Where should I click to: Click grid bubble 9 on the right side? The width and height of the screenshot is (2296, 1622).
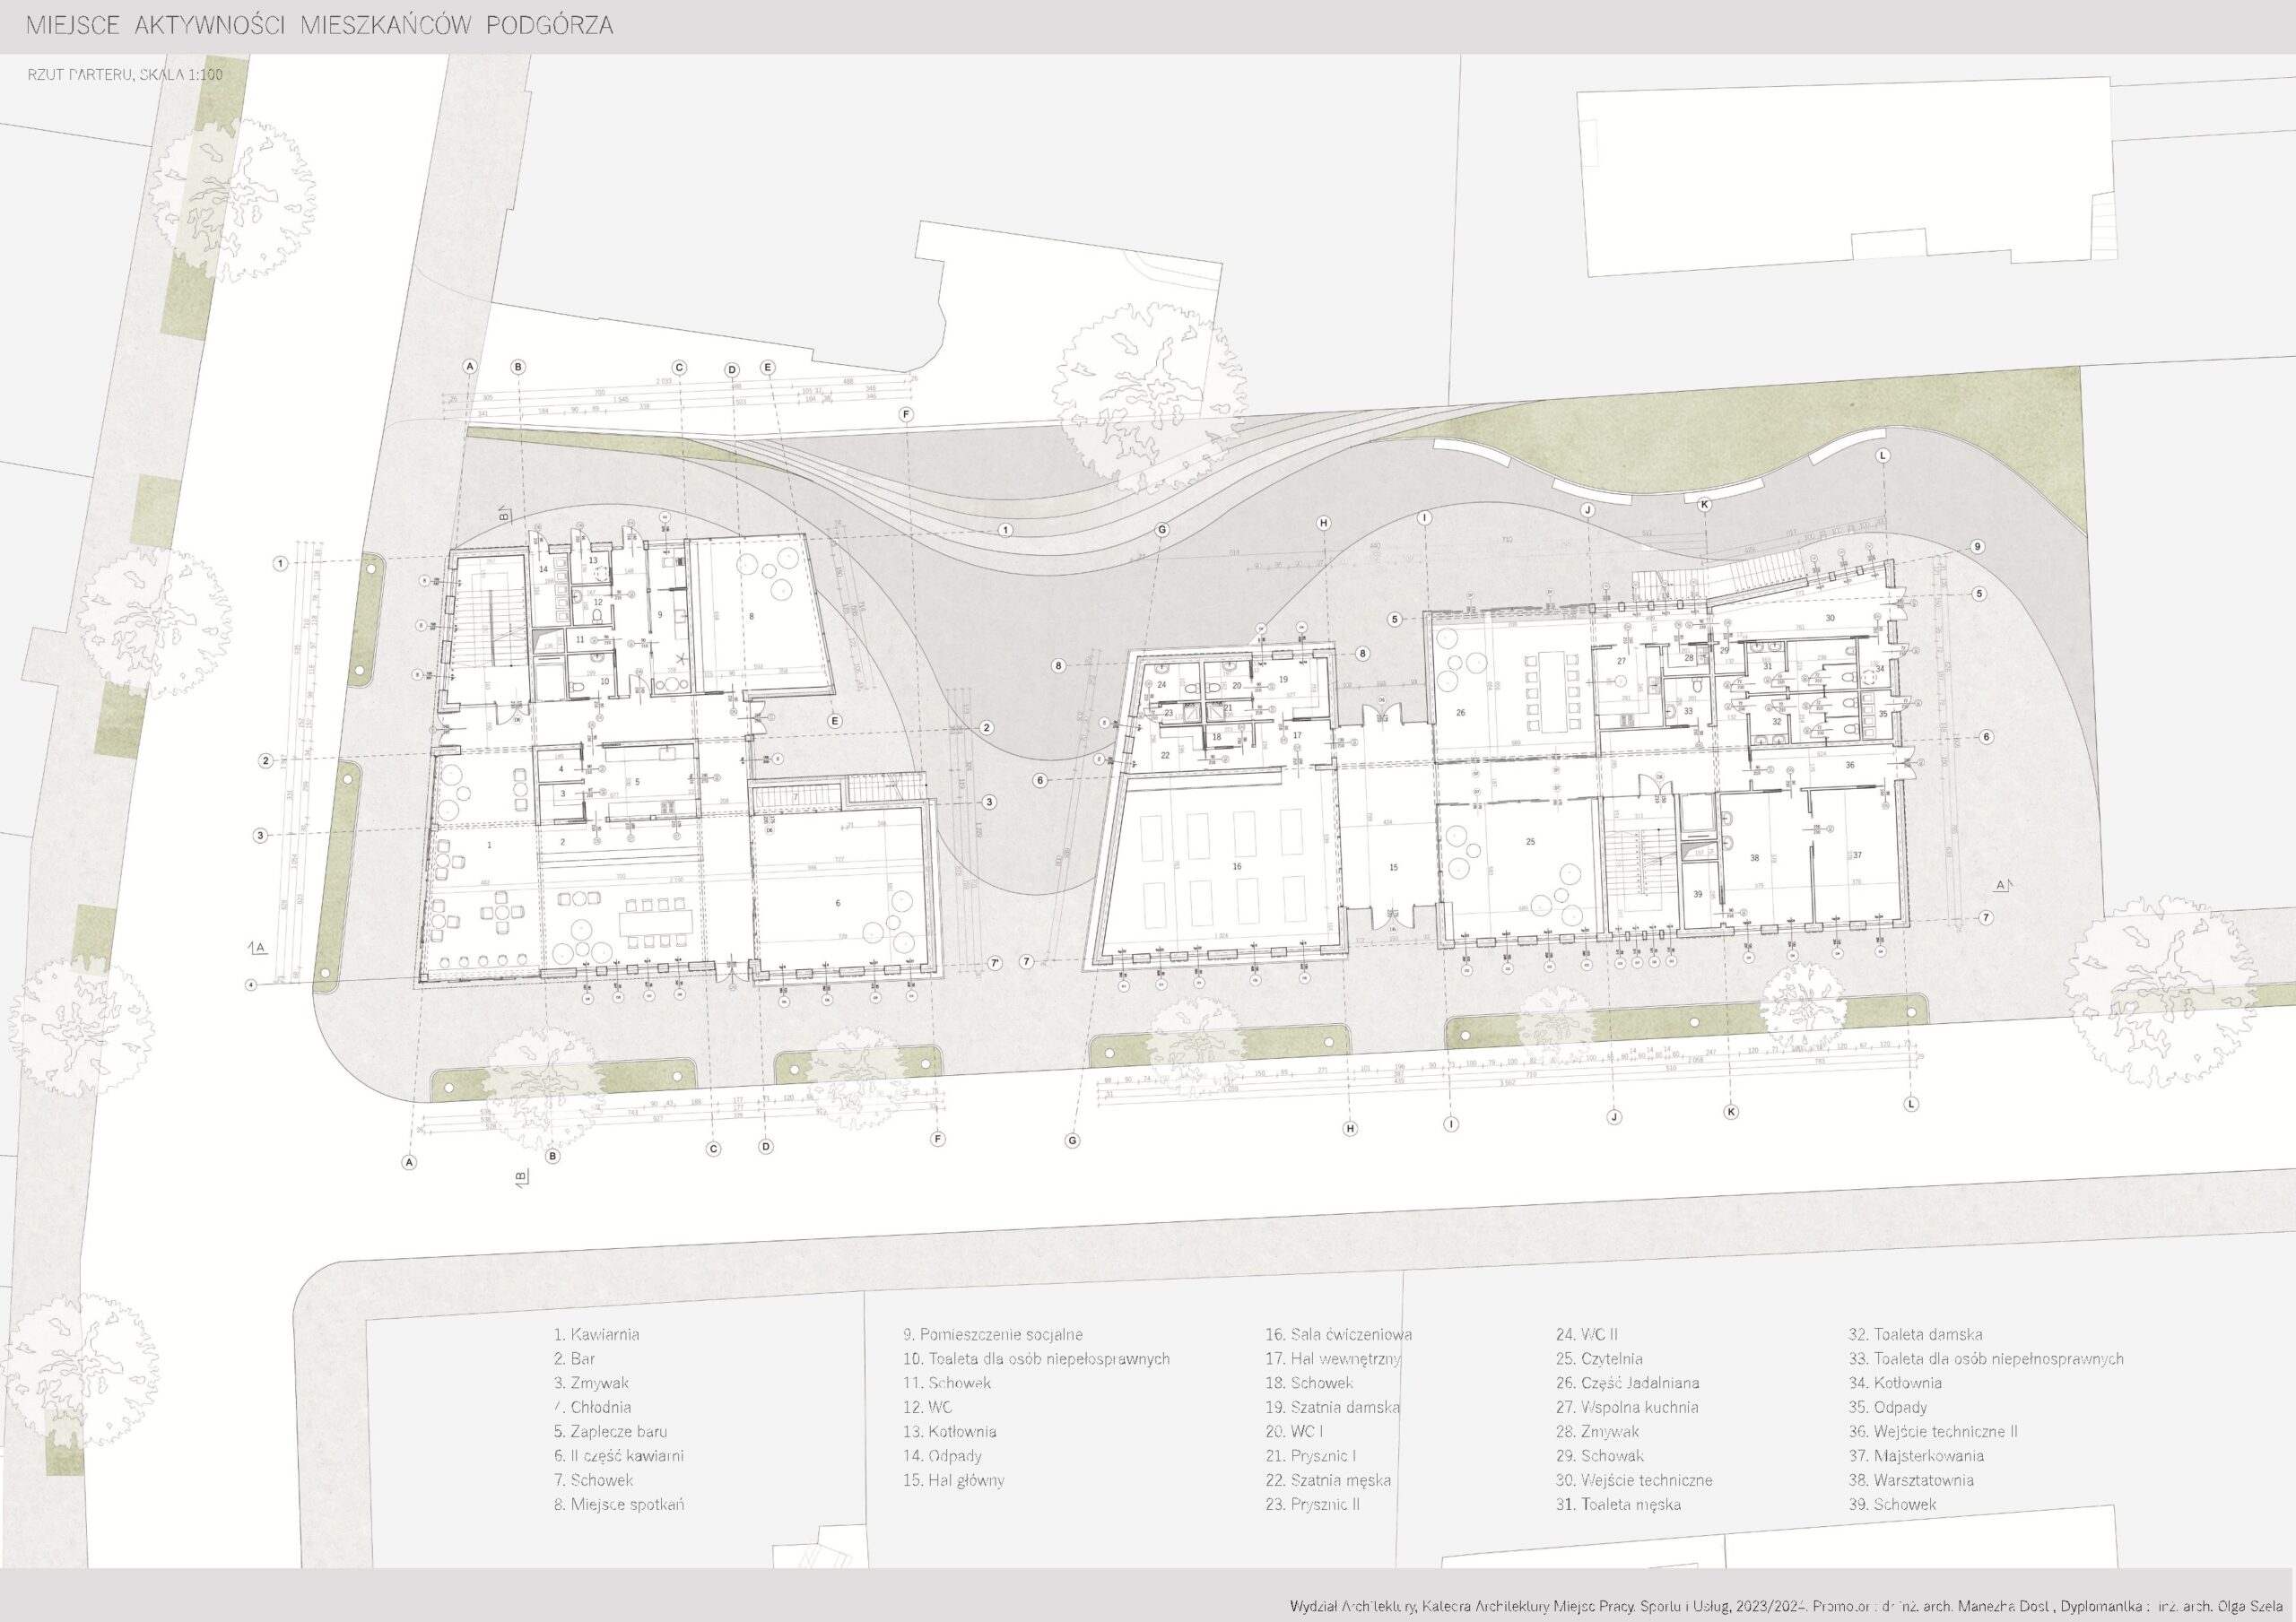tap(1977, 547)
